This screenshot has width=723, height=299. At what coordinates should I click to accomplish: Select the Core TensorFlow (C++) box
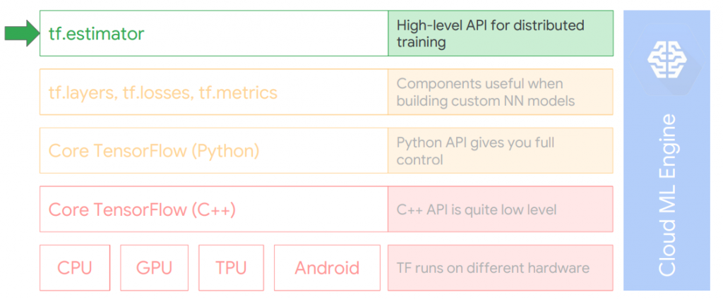tap(214, 209)
